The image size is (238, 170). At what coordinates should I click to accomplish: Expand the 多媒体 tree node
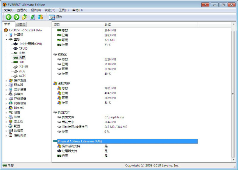click(x=6, y=94)
